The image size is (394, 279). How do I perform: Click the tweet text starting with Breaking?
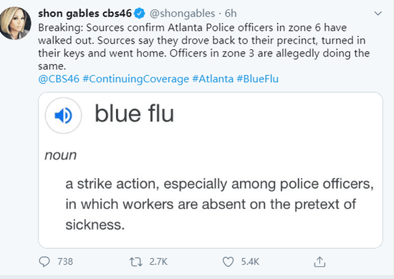coord(204,46)
